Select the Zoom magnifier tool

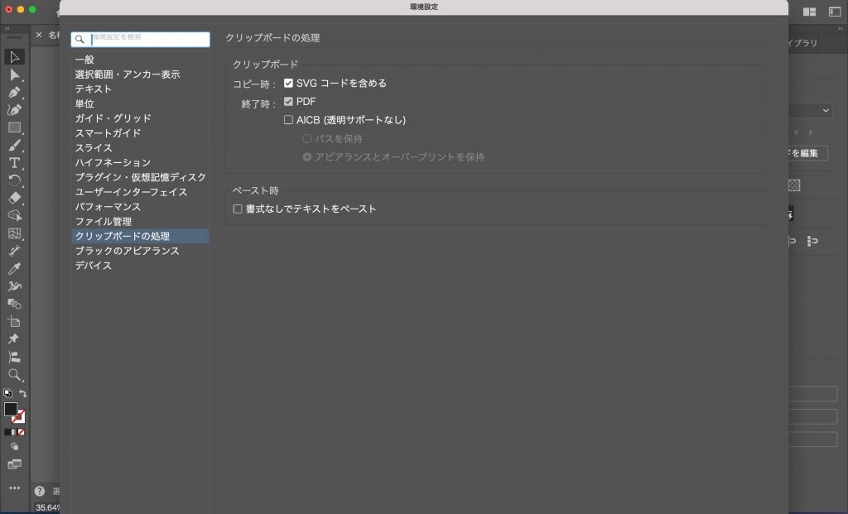(14, 375)
